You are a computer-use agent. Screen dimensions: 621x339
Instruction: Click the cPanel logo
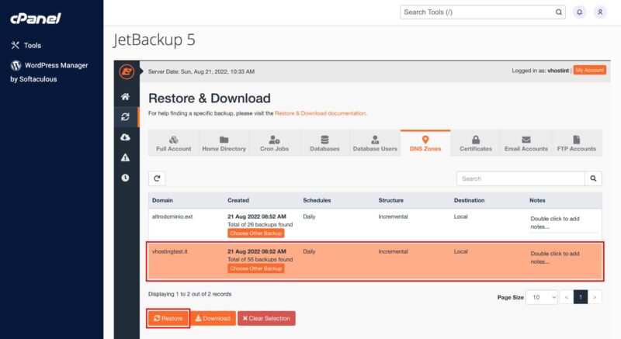(35, 18)
